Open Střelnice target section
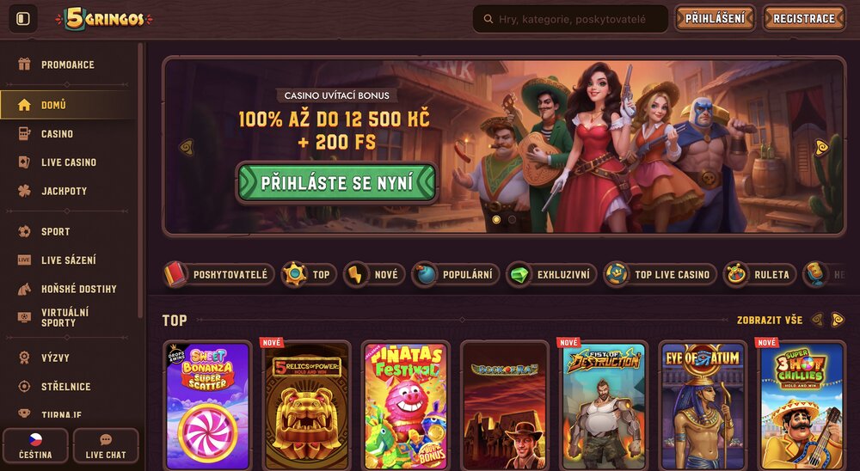860x471 pixels. (67, 387)
